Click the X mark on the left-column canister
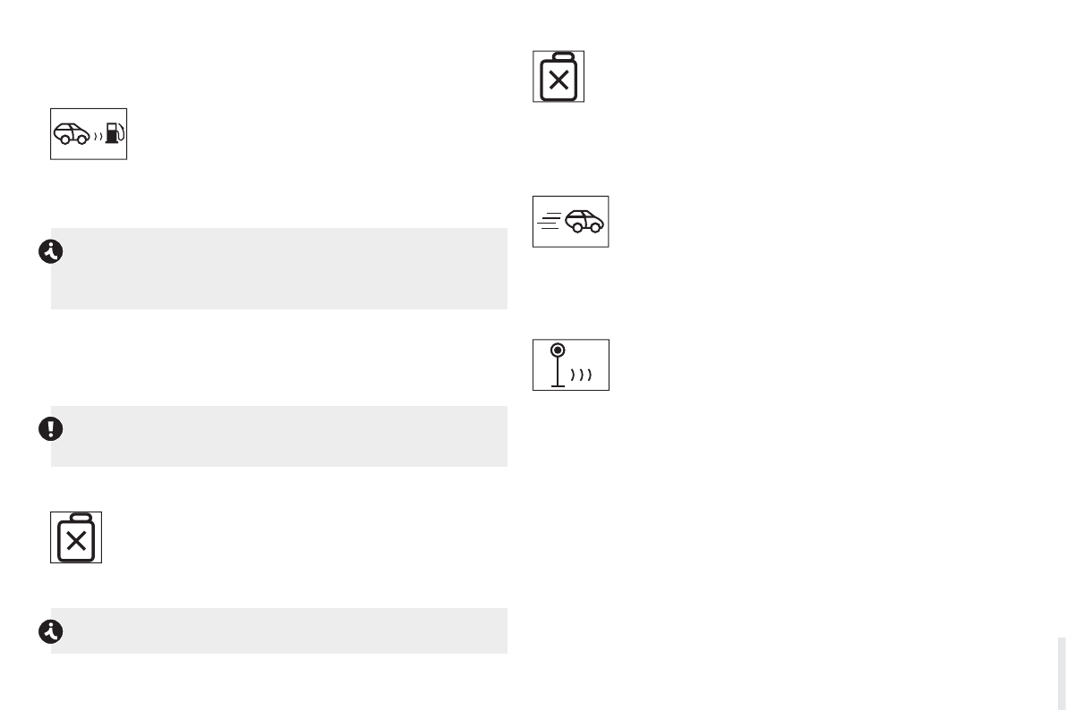The width and height of the screenshot is (1066, 710). tap(76, 541)
